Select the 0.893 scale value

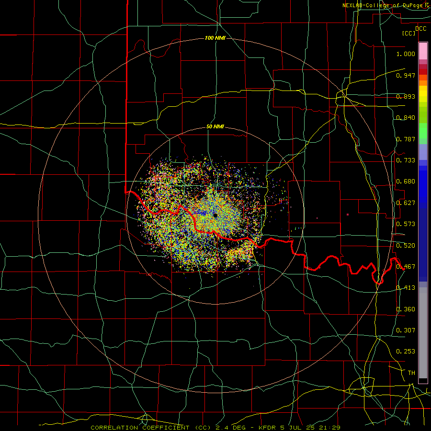click(406, 96)
